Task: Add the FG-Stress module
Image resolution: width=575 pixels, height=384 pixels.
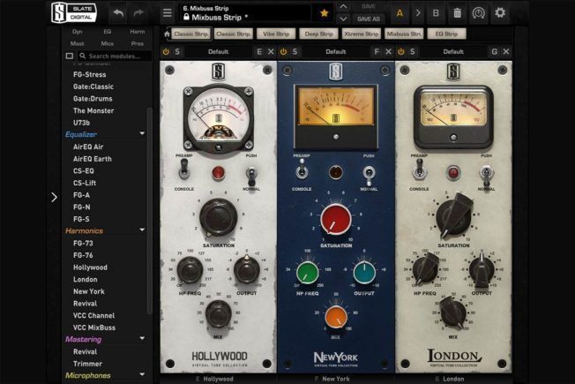Action: 89,74
